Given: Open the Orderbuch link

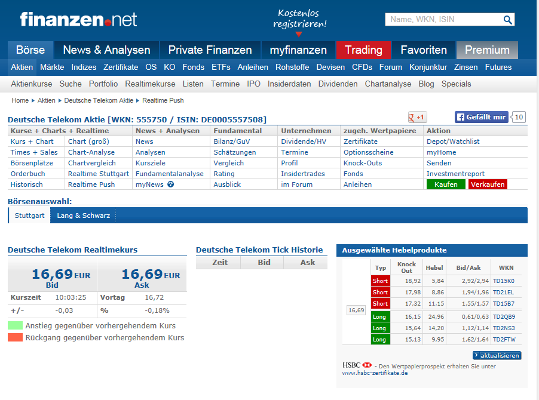Looking at the screenshot, I should coord(28,174).
